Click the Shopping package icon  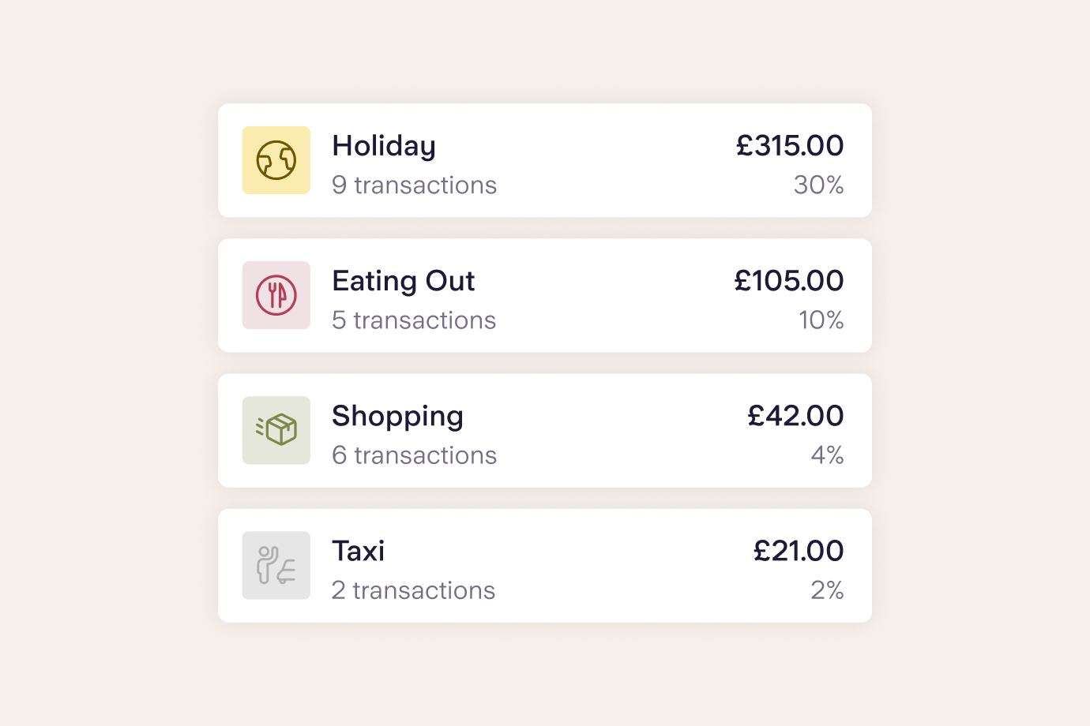tap(276, 430)
